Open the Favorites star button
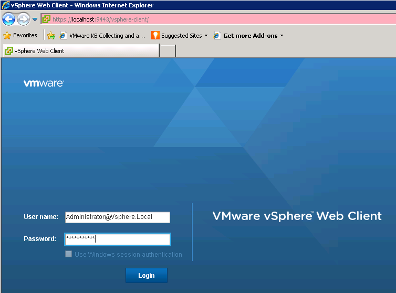 coord(20,35)
